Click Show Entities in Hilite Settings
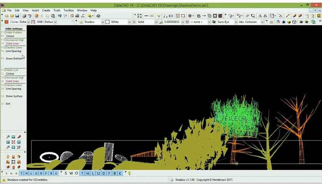This screenshot has height=186, width=322. click(x=14, y=58)
